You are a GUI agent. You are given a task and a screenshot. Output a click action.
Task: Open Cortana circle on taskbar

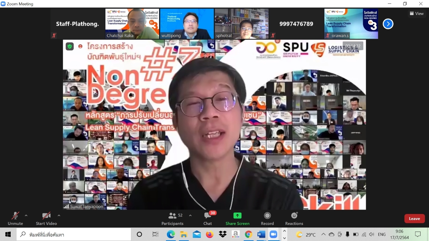click(140, 234)
